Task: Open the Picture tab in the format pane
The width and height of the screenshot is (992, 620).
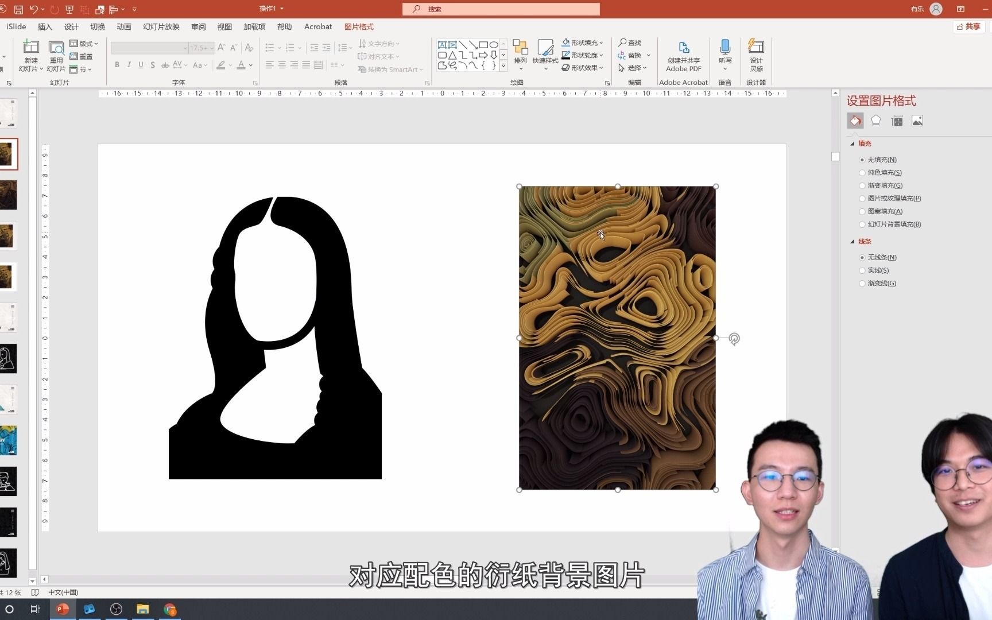Action: coord(917,121)
